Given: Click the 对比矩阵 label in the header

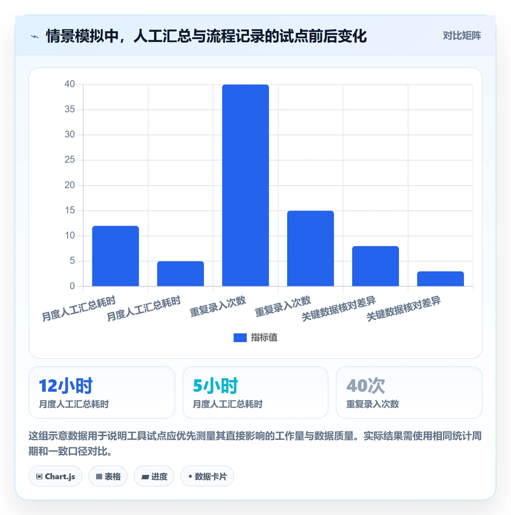Looking at the screenshot, I should (x=462, y=36).
